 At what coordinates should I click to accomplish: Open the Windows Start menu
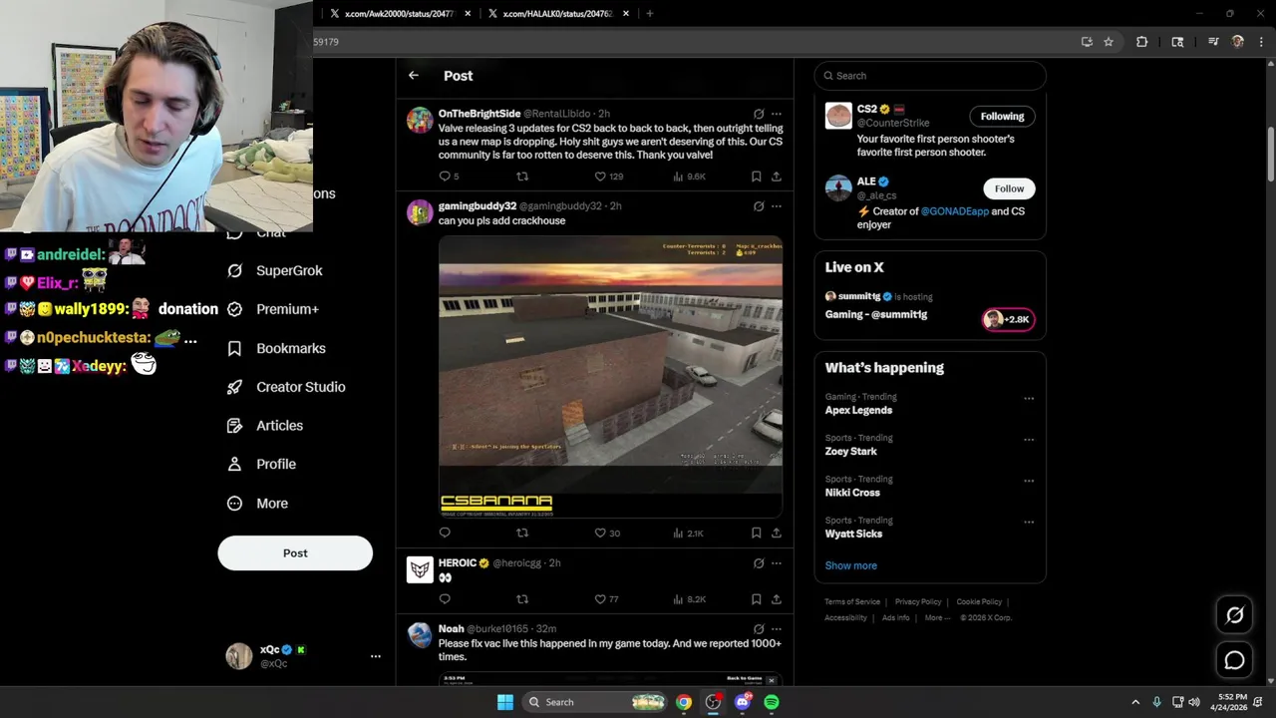pos(505,702)
